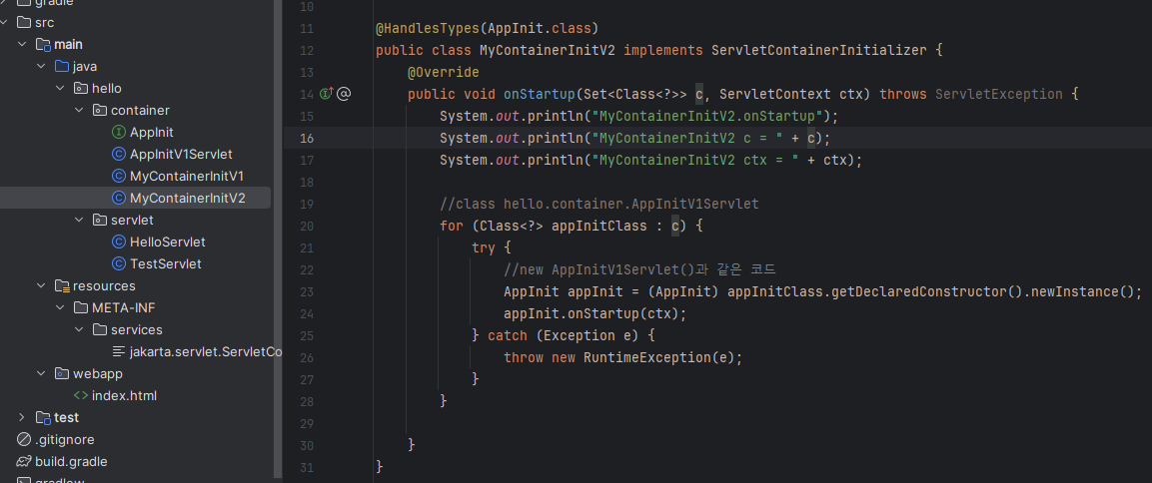Collapse the webapp folder chevron
This screenshot has width=1152, height=483.
[x=41, y=373]
